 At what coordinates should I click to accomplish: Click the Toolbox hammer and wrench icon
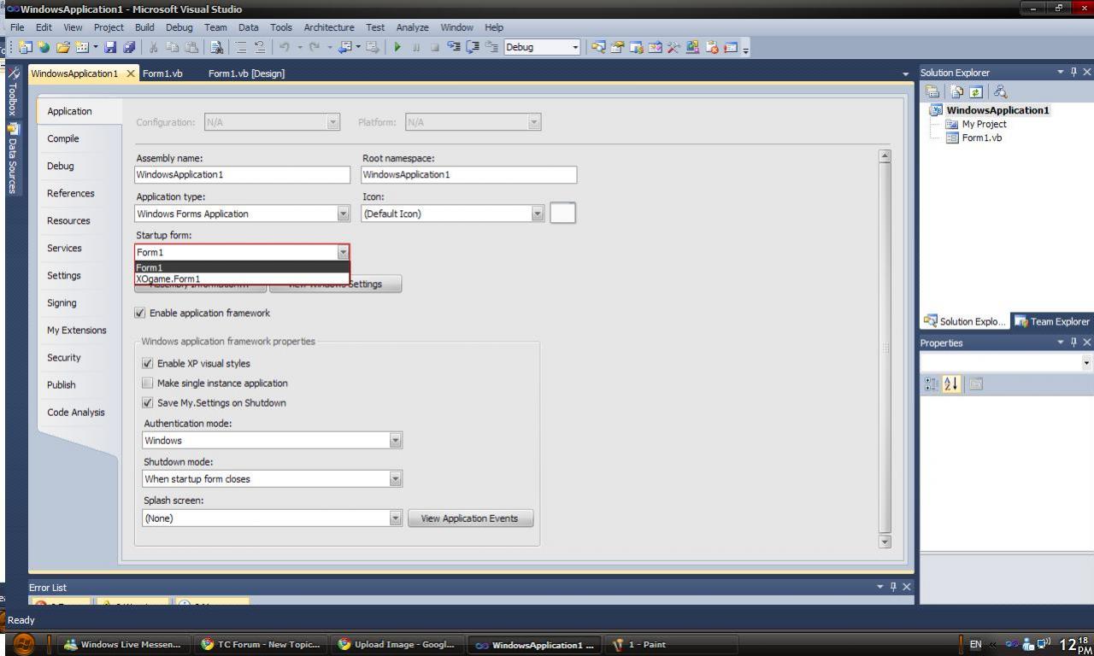click(x=673, y=47)
